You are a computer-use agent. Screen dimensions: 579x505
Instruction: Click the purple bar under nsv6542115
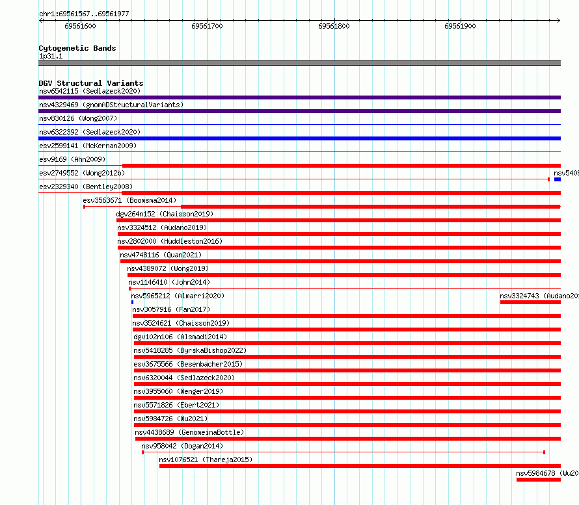[x=299, y=97]
